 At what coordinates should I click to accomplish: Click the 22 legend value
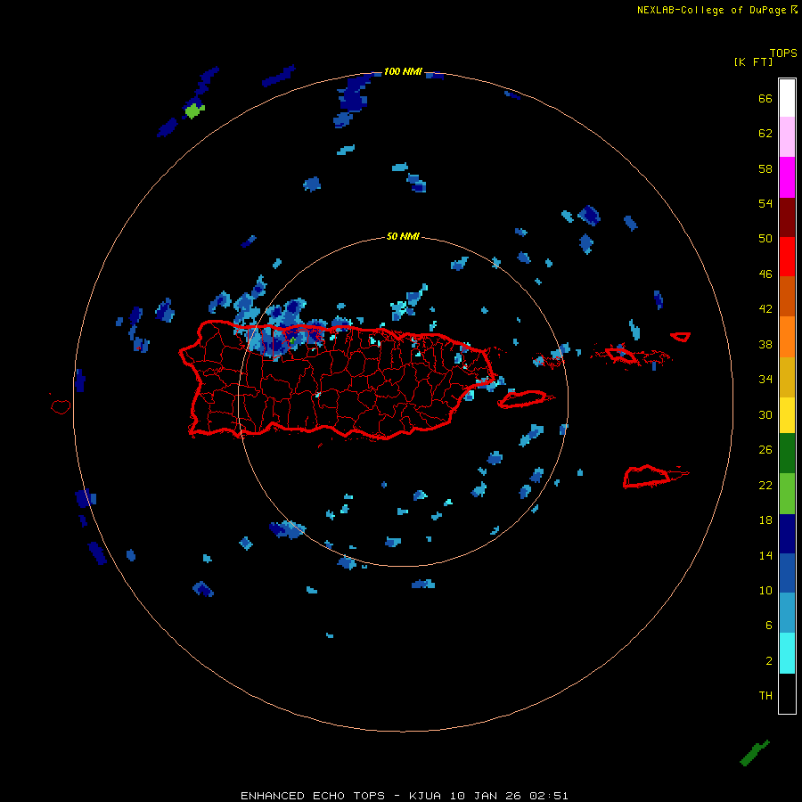pyautogui.click(x=765, y=485)
